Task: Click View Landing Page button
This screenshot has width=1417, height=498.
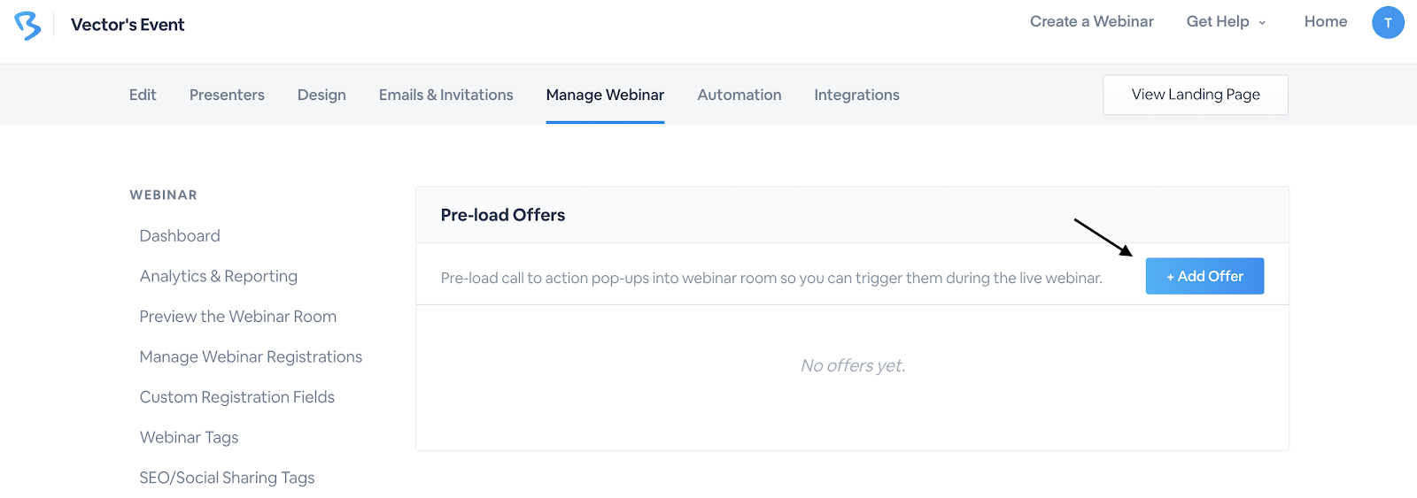Action: (1195, 95)
